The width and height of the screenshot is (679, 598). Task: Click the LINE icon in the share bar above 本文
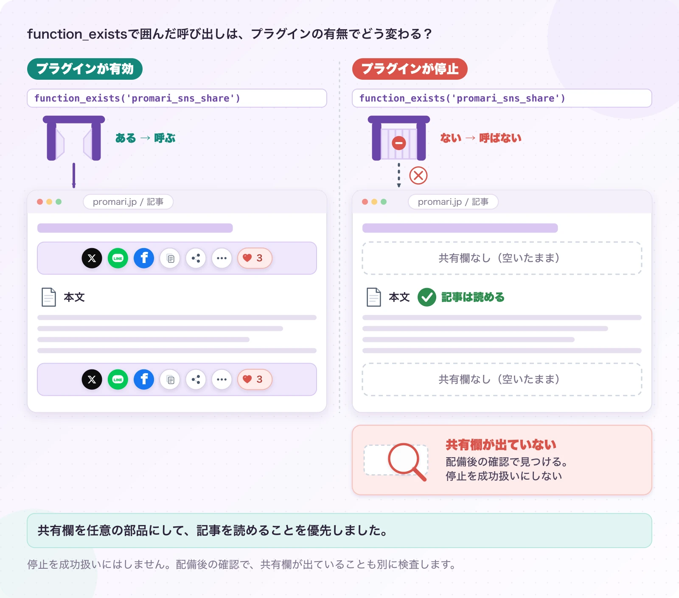click(x=118, y=258)
